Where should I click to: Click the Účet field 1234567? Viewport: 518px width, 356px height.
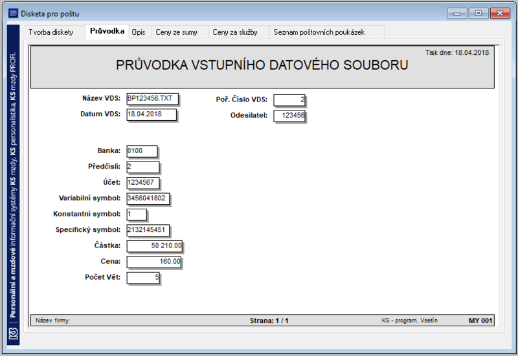[142, 183]
